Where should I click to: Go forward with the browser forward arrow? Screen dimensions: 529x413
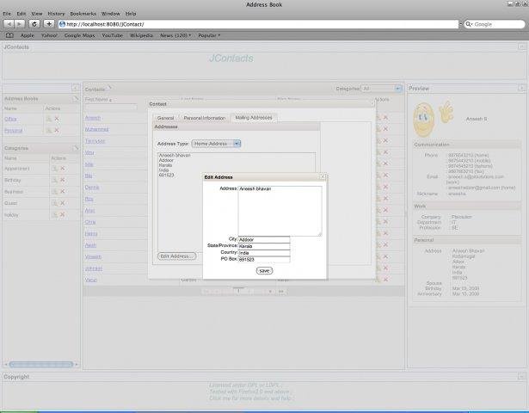click(20, 24)
